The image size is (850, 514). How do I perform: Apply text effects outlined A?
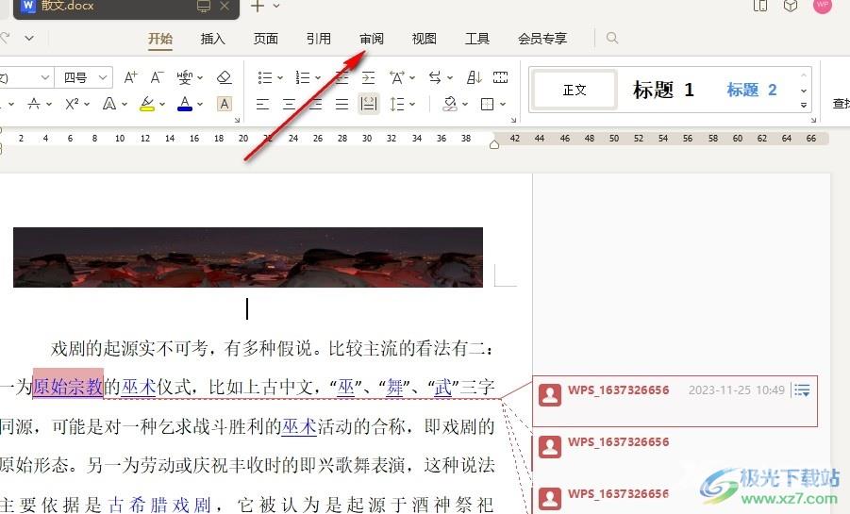109,104
